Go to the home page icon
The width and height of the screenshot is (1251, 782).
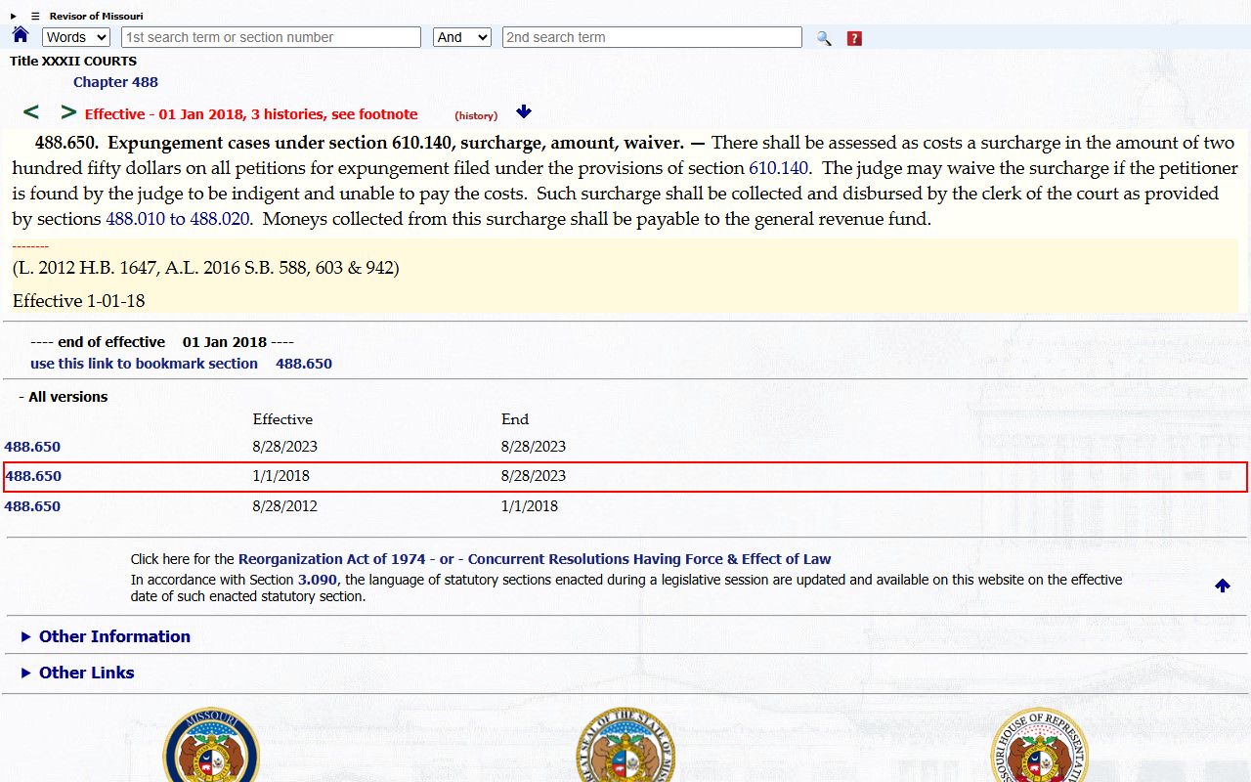coord(21,35)
